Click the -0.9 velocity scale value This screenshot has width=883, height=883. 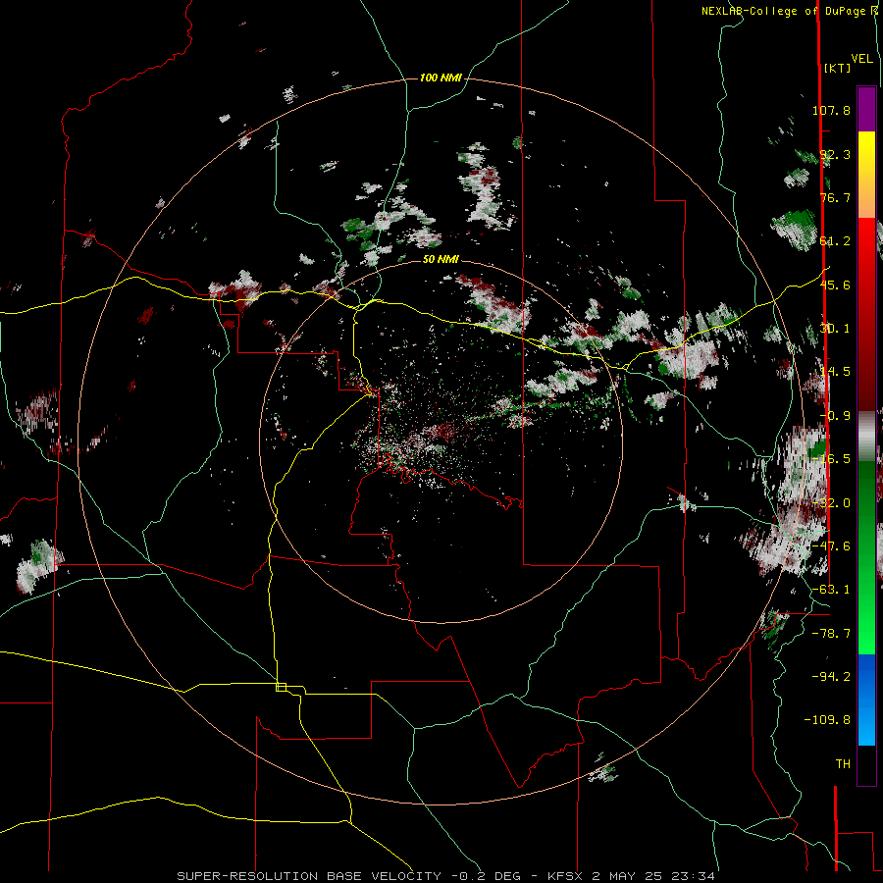click(x=835, y=416)
